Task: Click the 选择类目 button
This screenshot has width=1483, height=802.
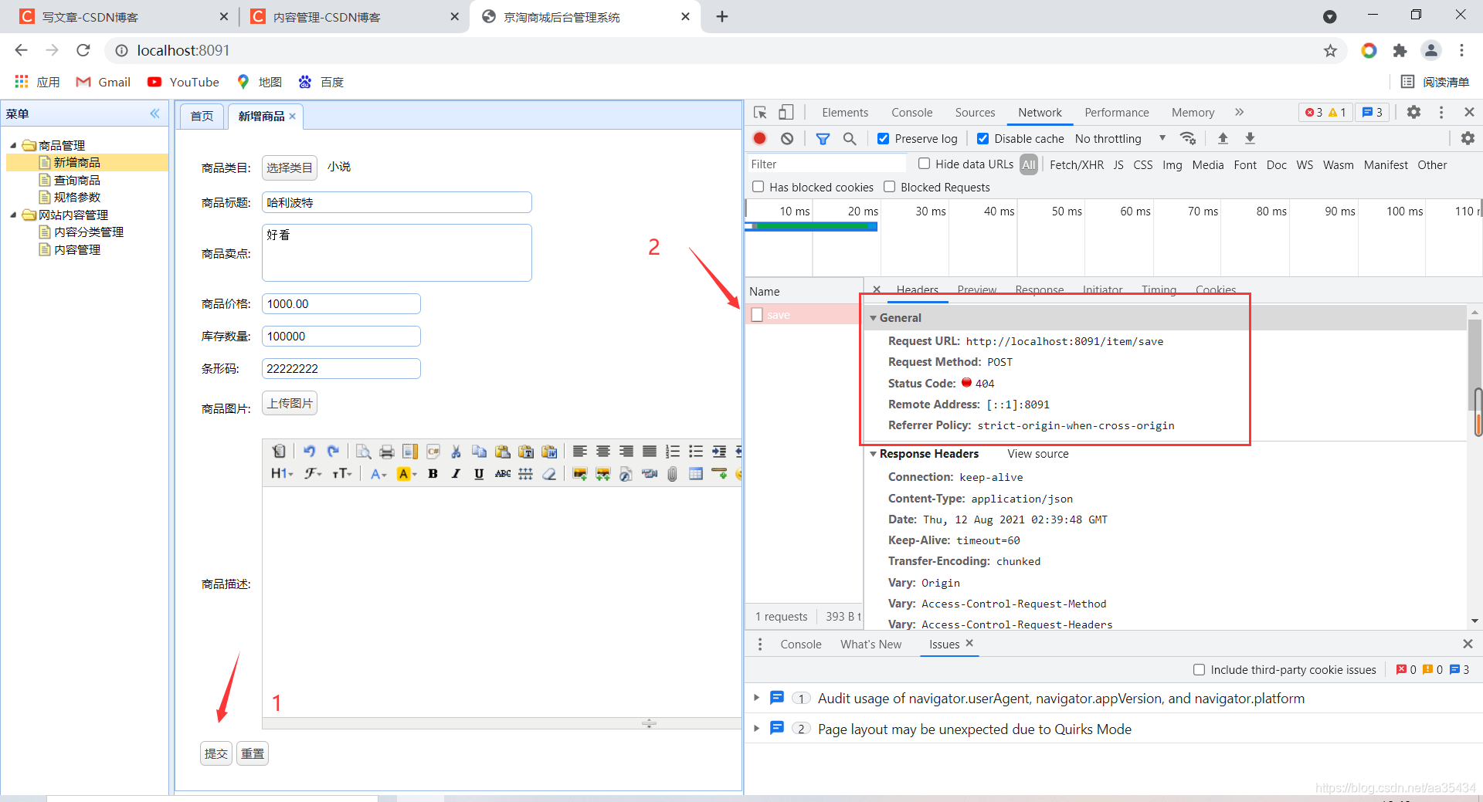Action: (290, 168)
